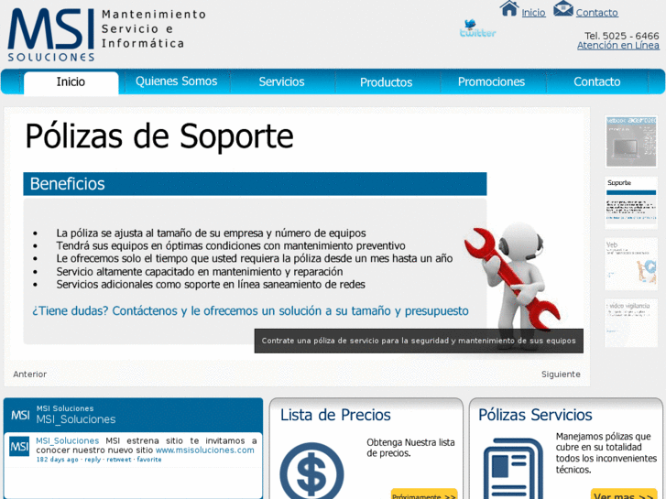Click the Ver mas >> button

[x=624, y=494]
